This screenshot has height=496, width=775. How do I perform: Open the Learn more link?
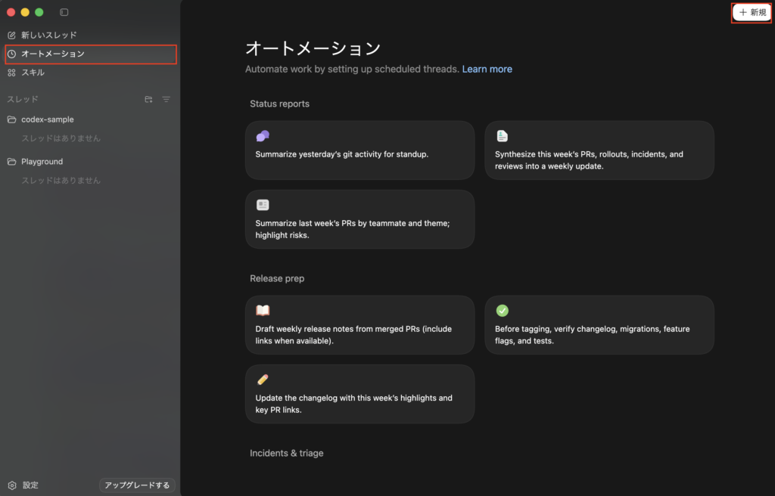(x=487, y=69)
